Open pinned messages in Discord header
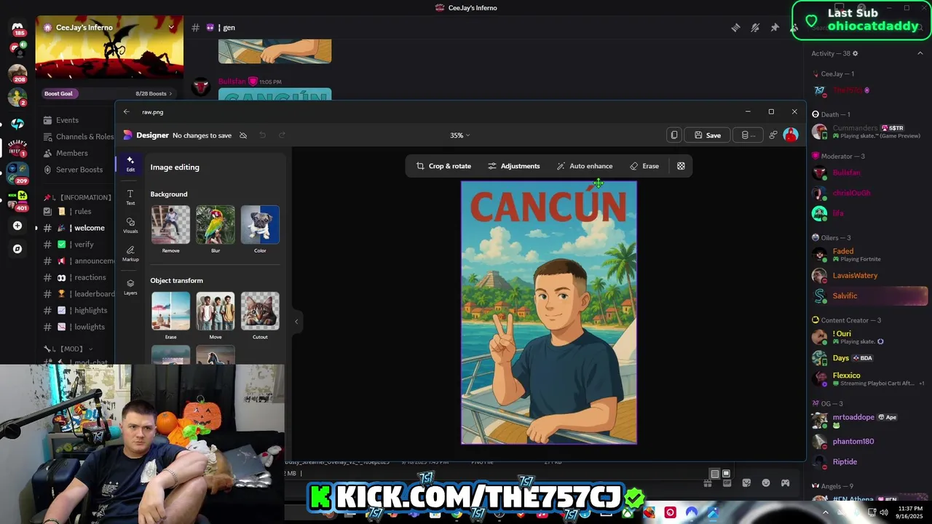Screen dimensions: 932x524 (775, 28)
